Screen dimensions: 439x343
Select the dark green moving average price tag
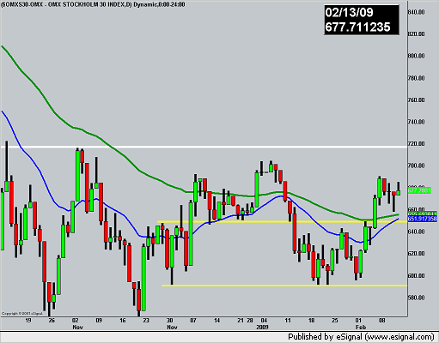tap(423, 214)
